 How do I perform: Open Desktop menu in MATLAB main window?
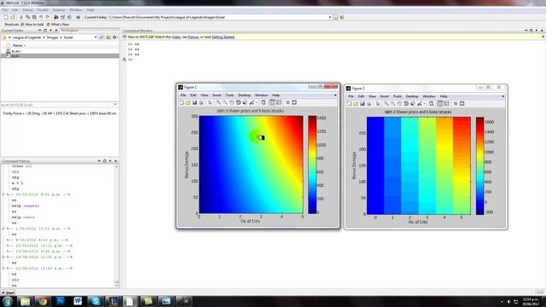(x=59, y=10)
